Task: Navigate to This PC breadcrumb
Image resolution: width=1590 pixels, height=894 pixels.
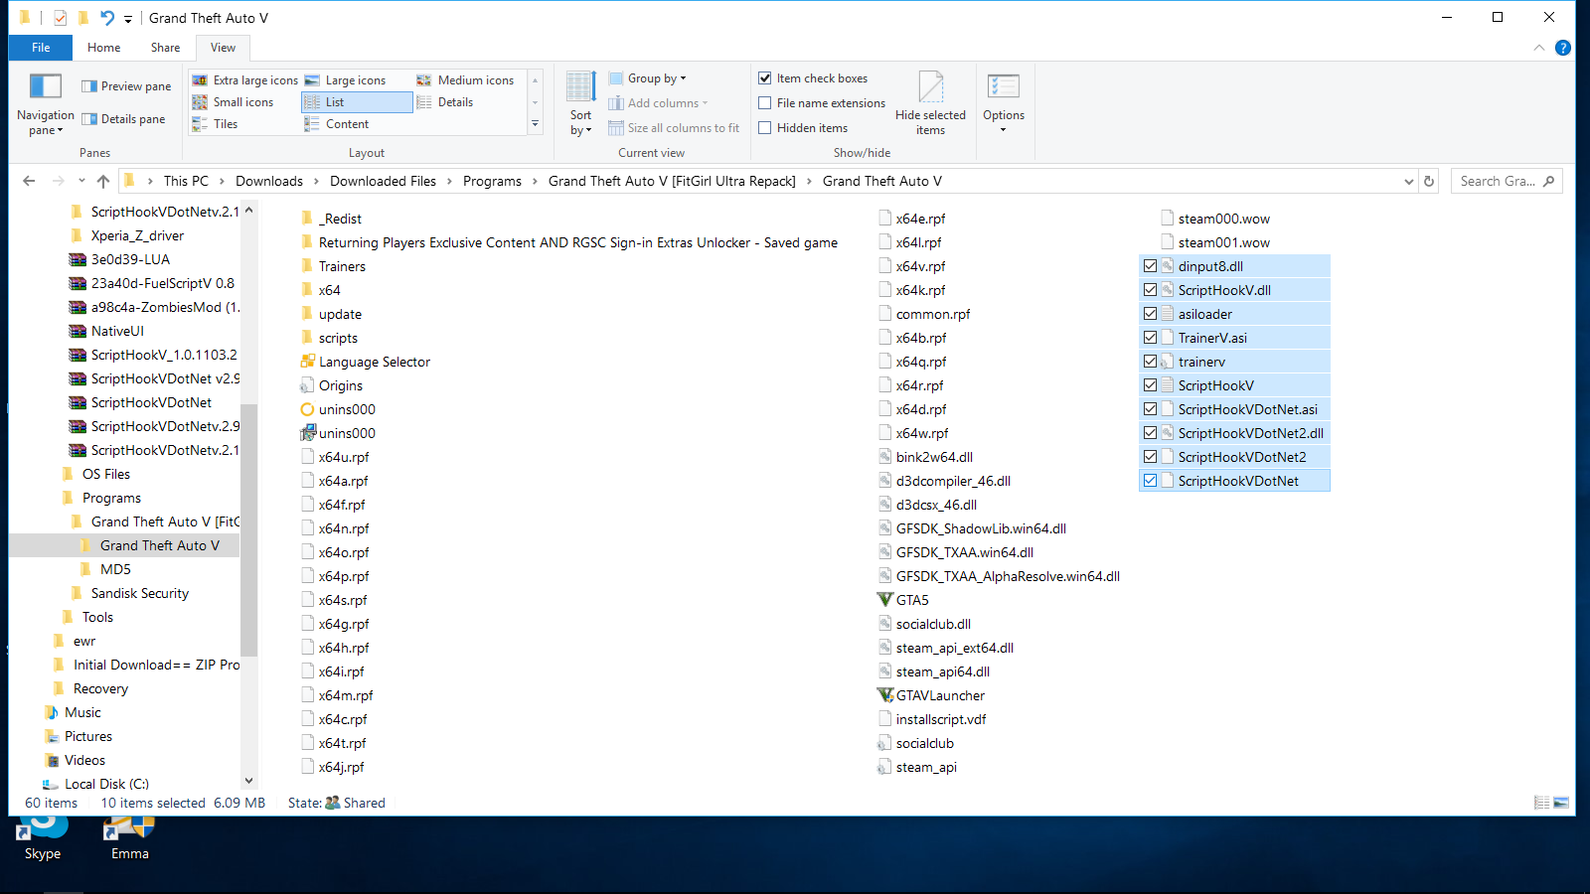Action: (x=186, y=181)
